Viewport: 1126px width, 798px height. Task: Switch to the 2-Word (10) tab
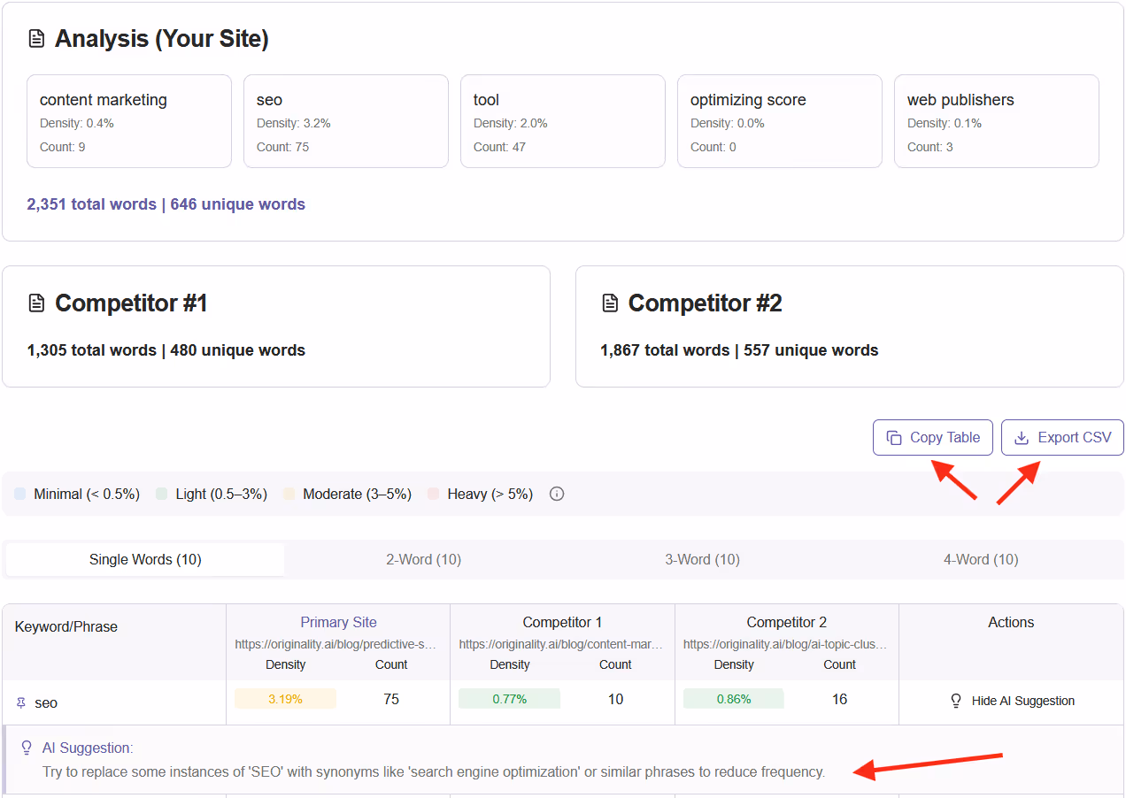click(x=423, y=559)
